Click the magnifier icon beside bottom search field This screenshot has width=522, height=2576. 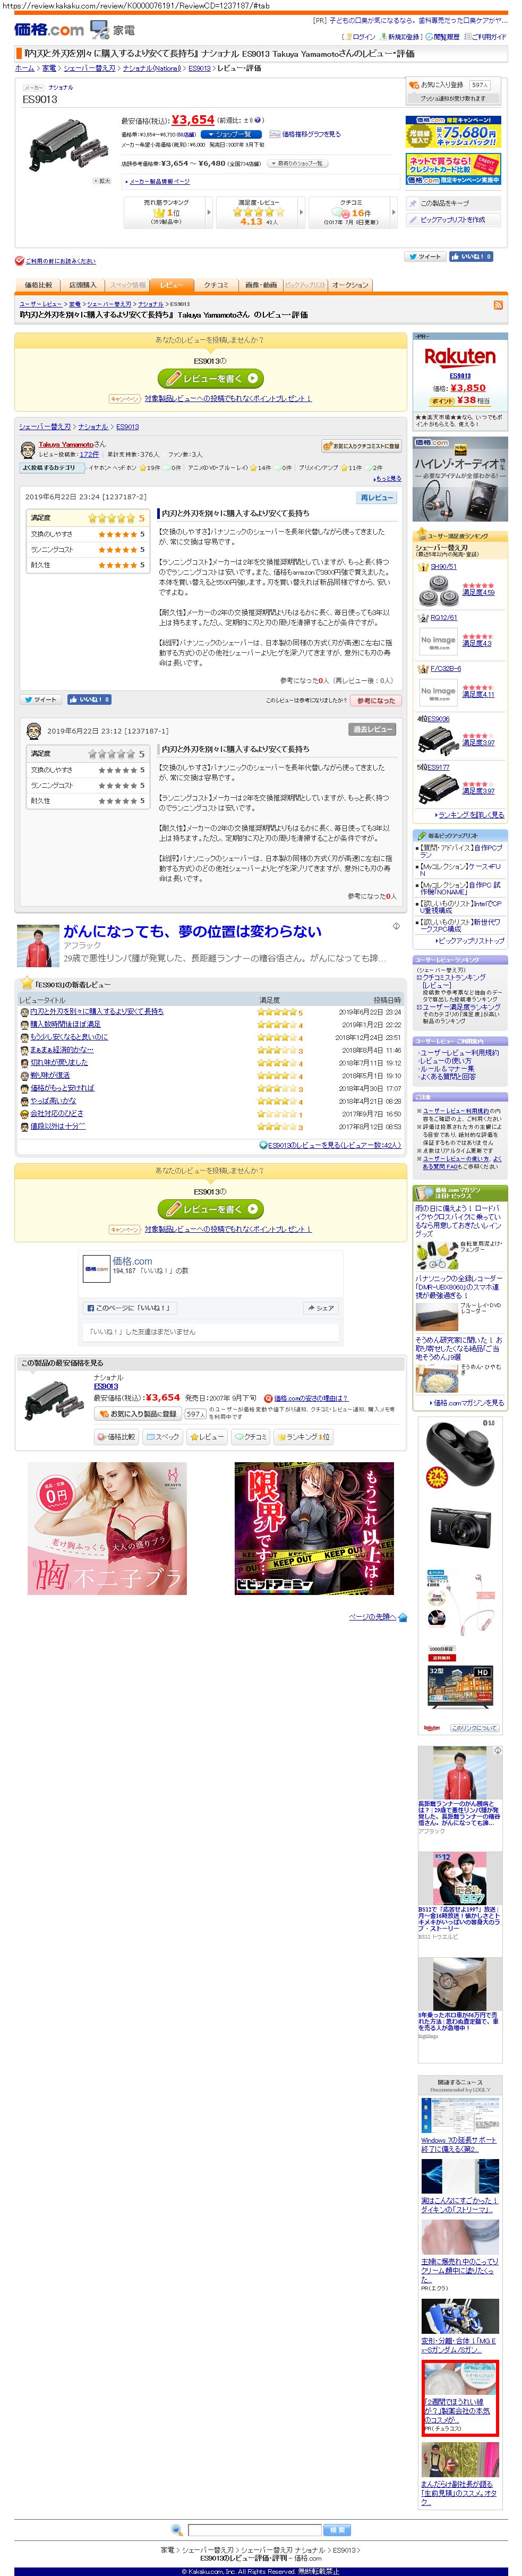178,2529
